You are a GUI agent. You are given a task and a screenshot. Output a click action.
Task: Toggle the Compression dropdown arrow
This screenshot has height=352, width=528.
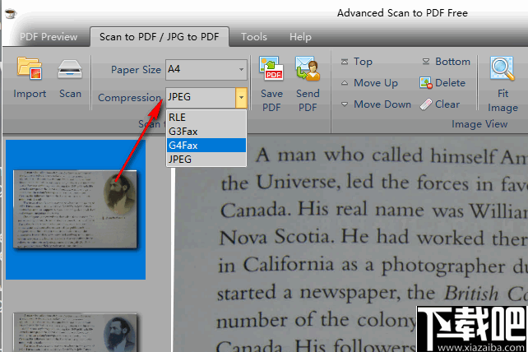coord(241,97)
